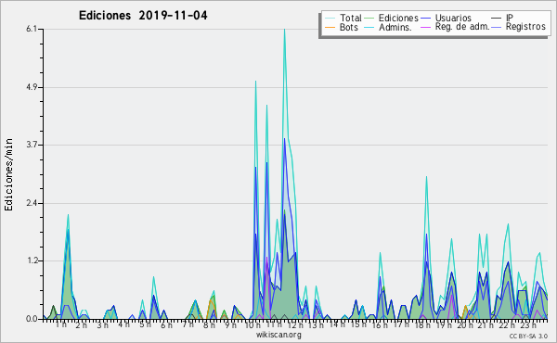Click the highest Total peak at 6.1
The image size is (557, 343).
285,30
